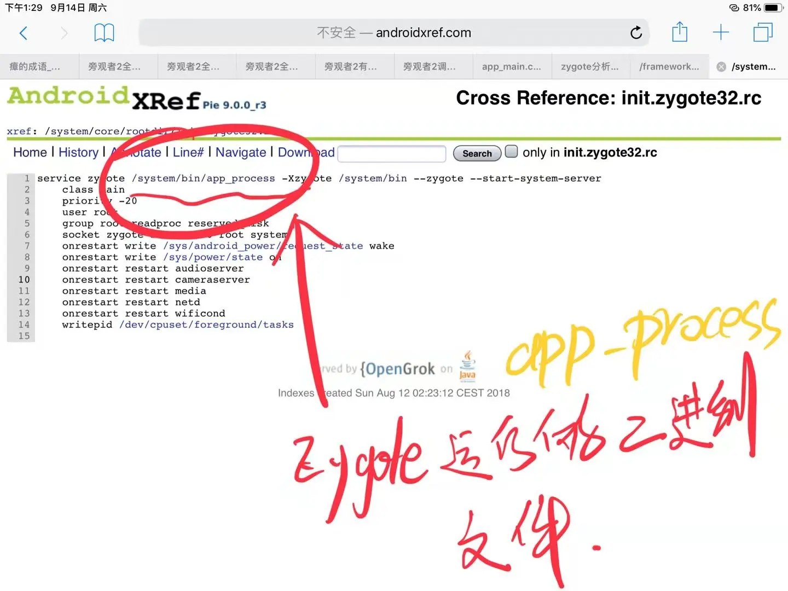Click the Java logo icon

click(x=467, y=366)
